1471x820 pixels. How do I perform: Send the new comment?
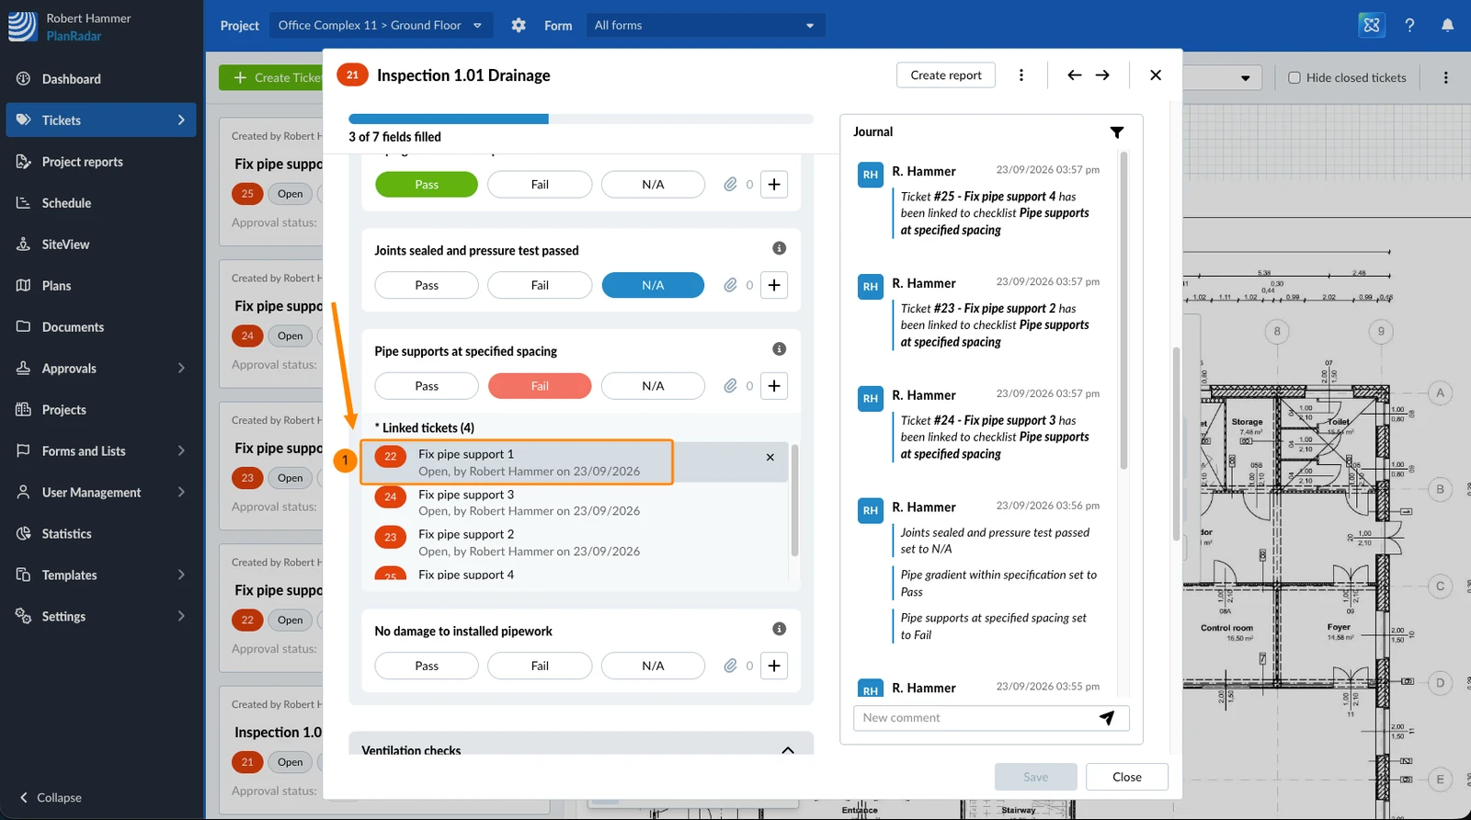(1107, 718)
